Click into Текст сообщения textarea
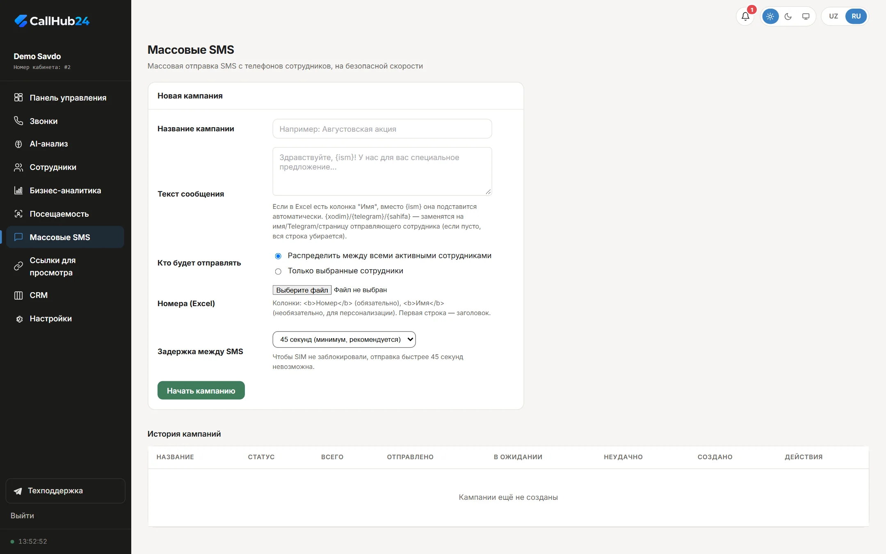This screenshot has height=554, width=886. coord(382,171)
